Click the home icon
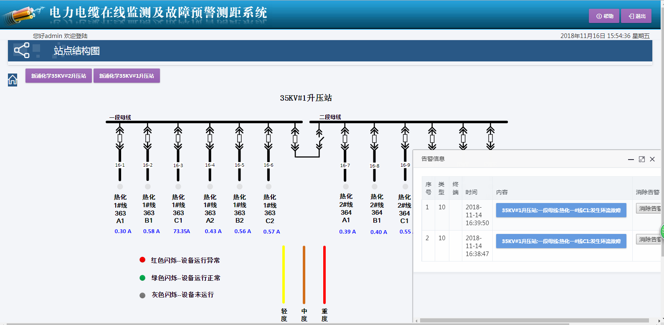 pos(13,80)
